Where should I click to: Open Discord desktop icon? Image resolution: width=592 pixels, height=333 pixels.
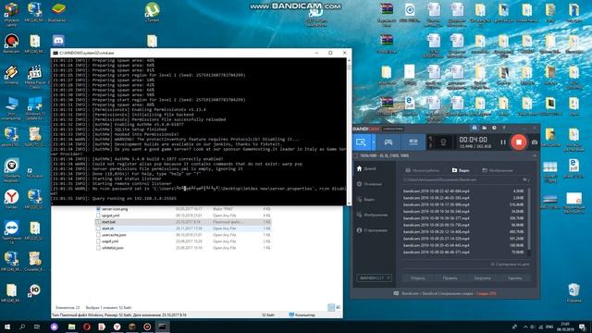click(58, 41)
